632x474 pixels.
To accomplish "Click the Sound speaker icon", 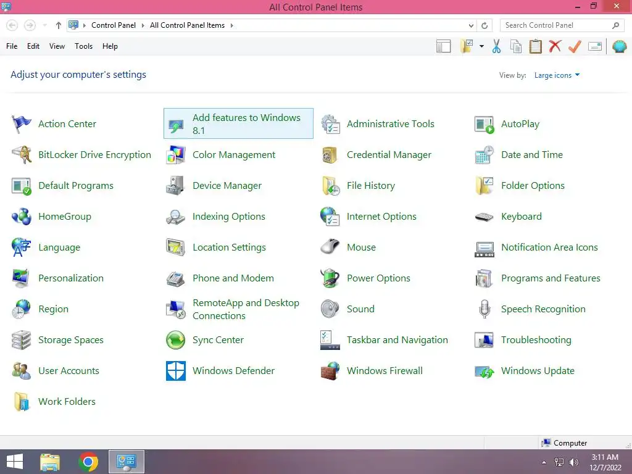I will [x=330, y=309].
